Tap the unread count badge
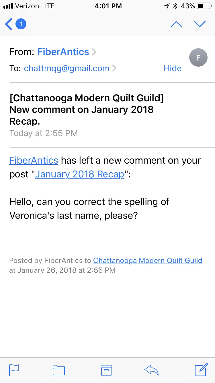 tap(21, 24)
